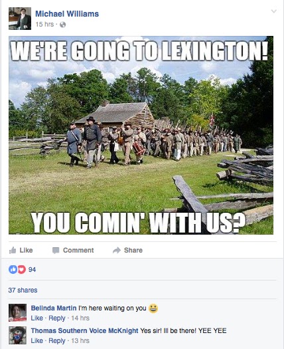Click the Comment speech bubble icon

click(x=56, y=251)
